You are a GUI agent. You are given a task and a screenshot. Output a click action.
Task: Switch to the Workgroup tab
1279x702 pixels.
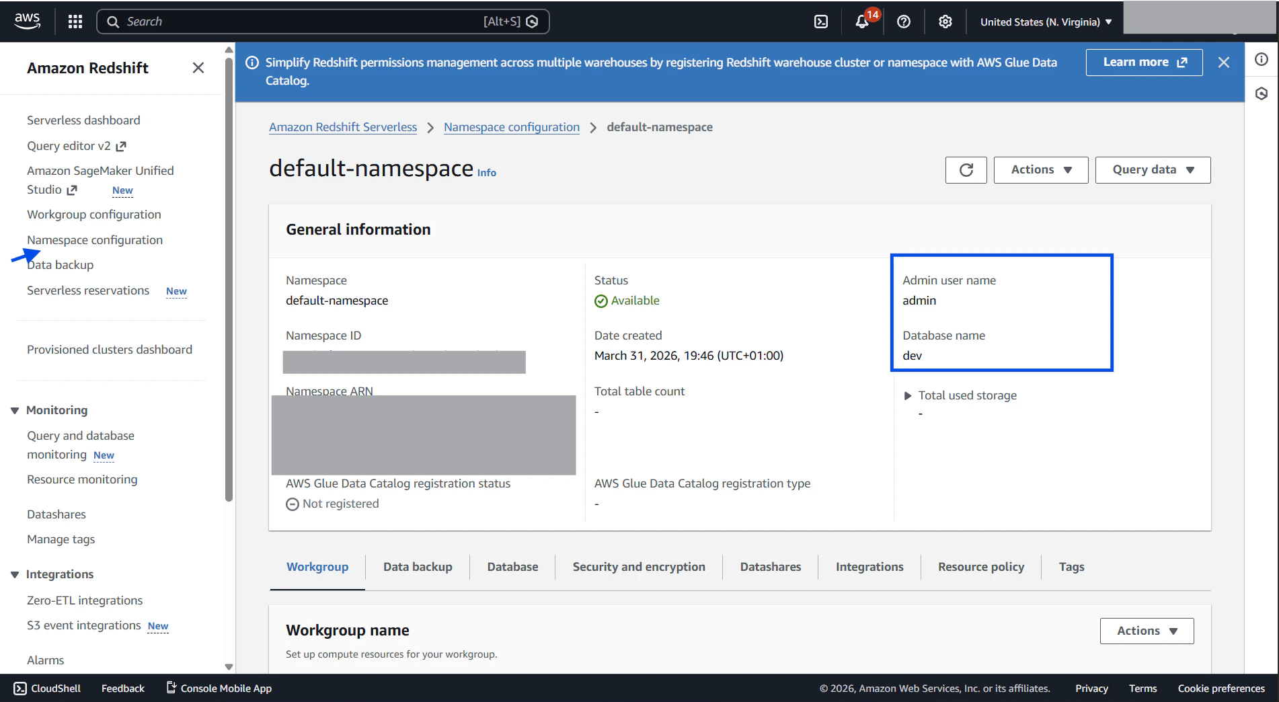coord(317,567)
